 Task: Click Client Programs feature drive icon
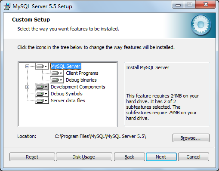click(x=57, y=73)
